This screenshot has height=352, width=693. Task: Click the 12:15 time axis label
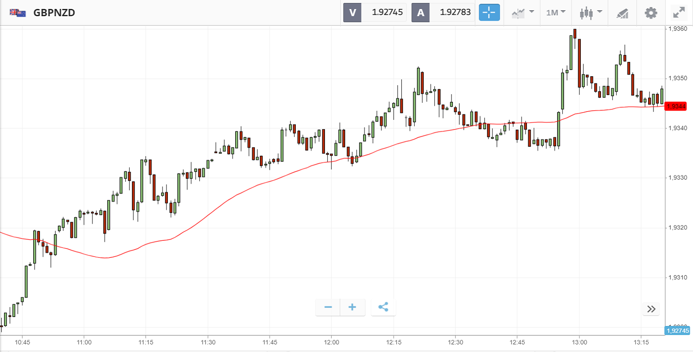(394, 343)
